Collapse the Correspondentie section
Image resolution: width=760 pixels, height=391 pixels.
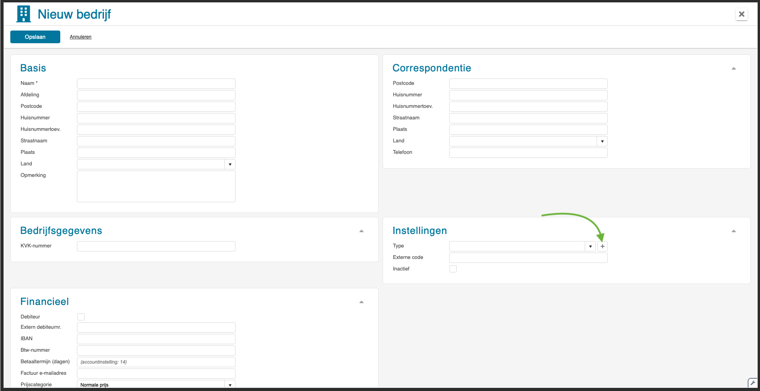tap(733, 69)
